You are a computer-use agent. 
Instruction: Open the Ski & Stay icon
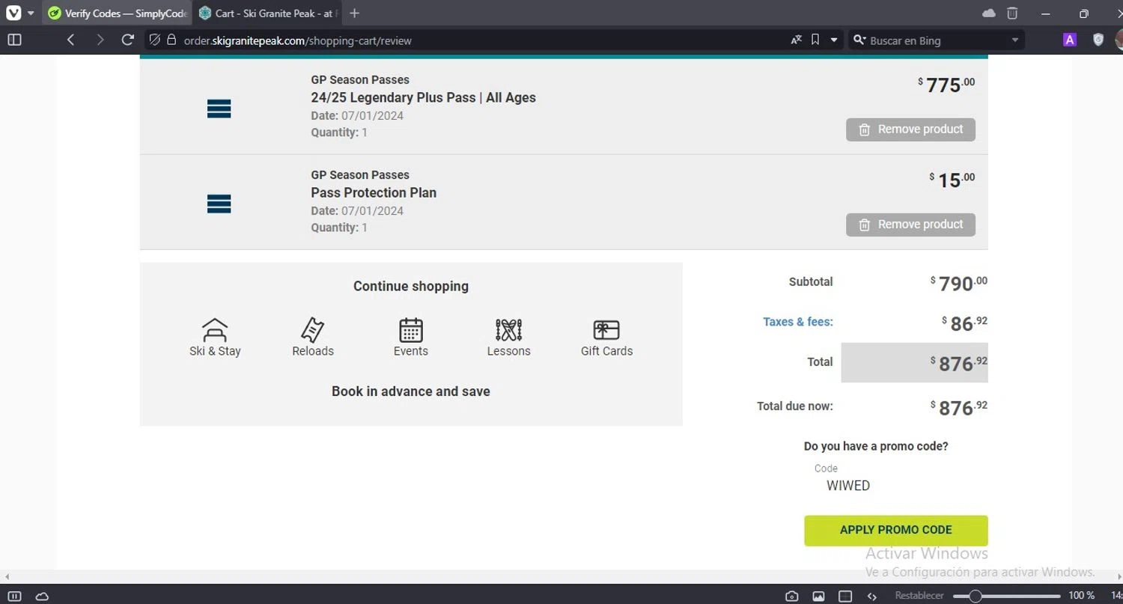[215, 330]
